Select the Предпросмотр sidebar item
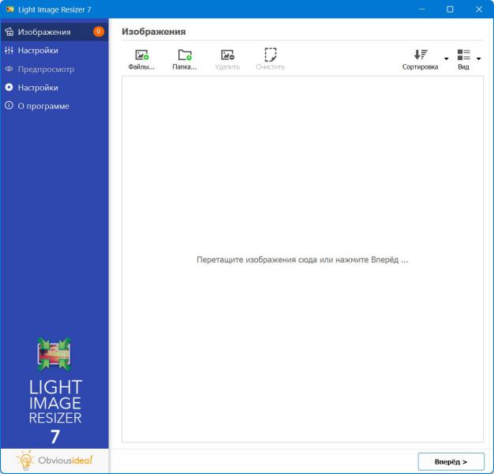Screen dimensions: 494x474 click(46, 69)
